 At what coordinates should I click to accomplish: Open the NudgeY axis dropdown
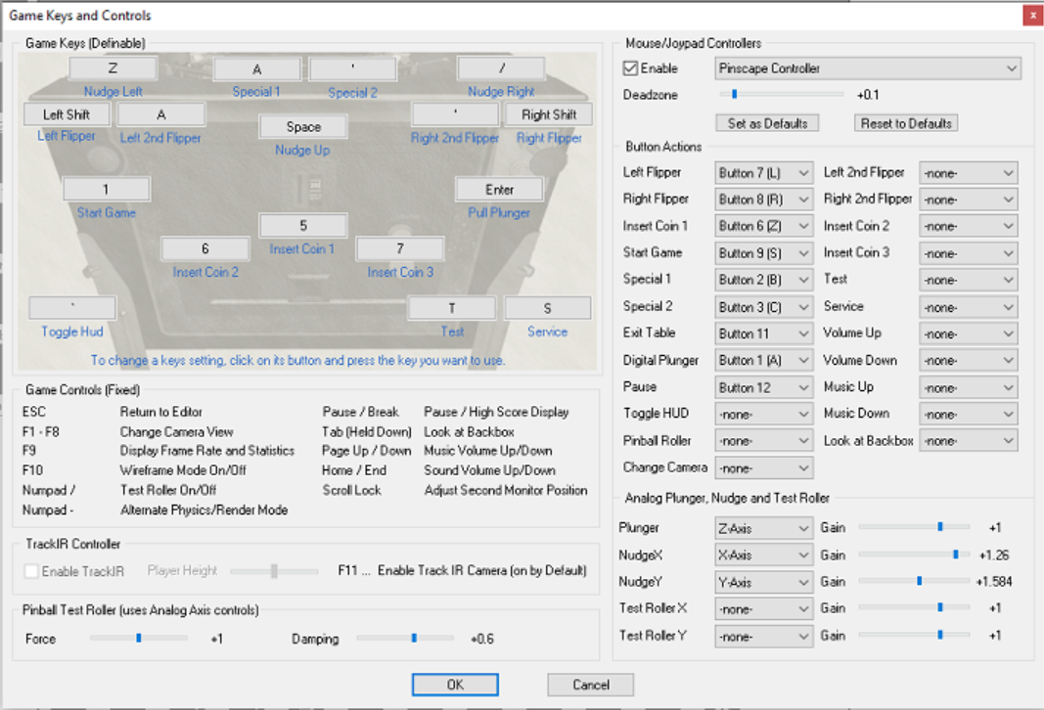(x=764, y=582)
